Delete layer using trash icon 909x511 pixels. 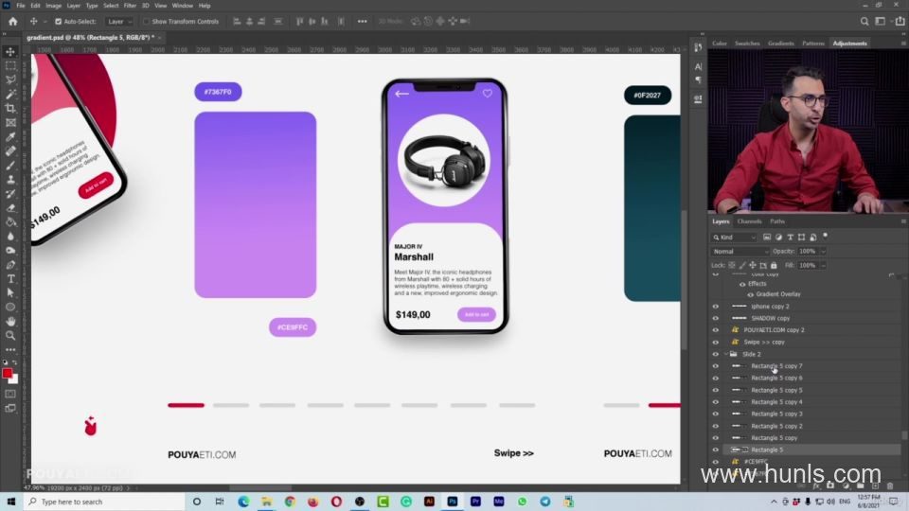click(x=890, y=486)
